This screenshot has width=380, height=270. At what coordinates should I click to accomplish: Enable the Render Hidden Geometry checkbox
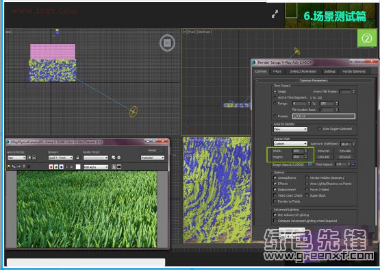(307, 177)
